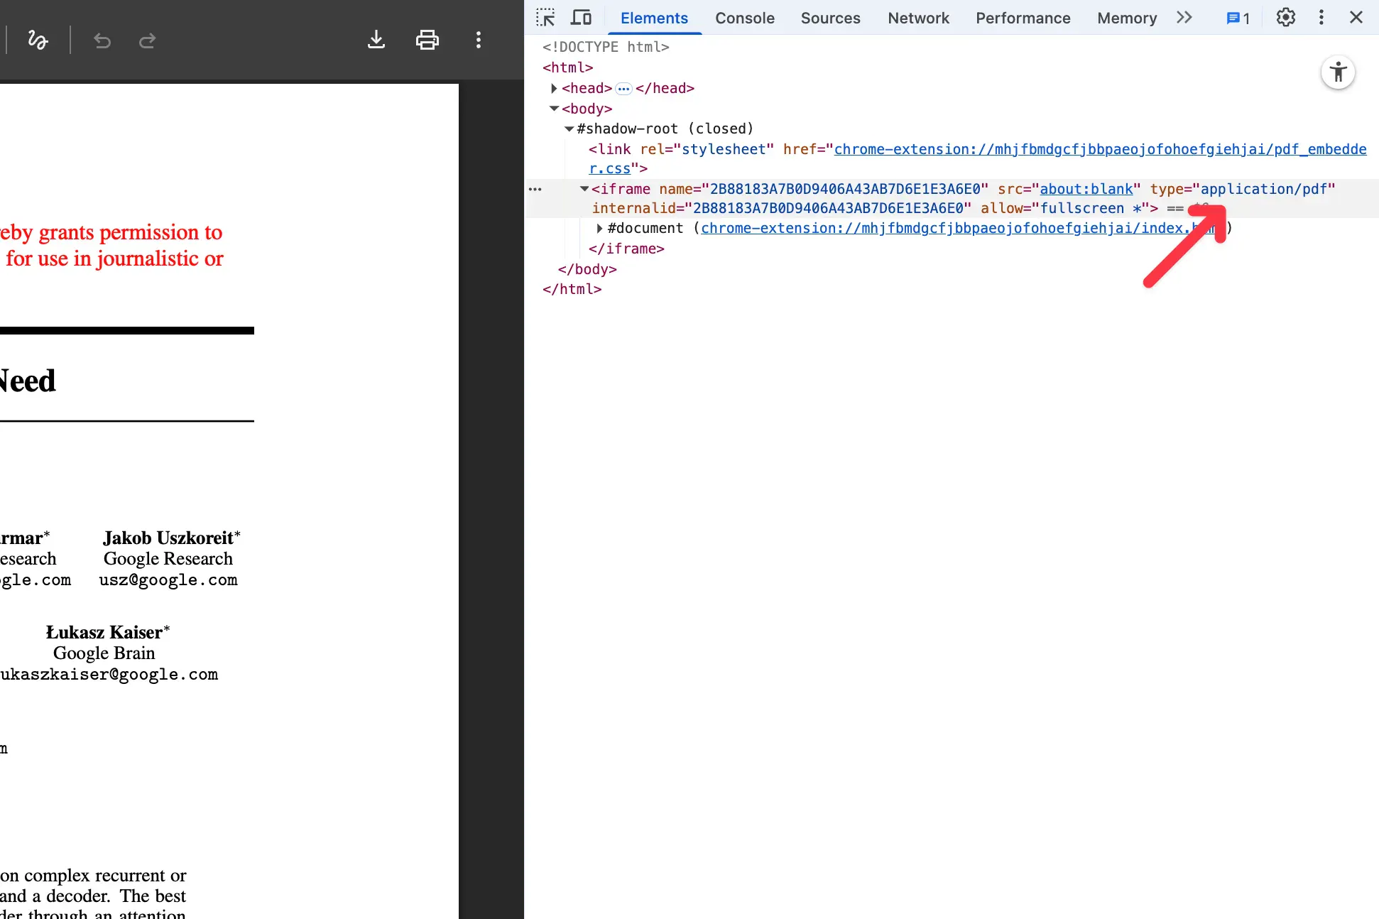Switch to the Network tab
The height and width of the screenshot is (919, 1379).
(x=917, y=18)
